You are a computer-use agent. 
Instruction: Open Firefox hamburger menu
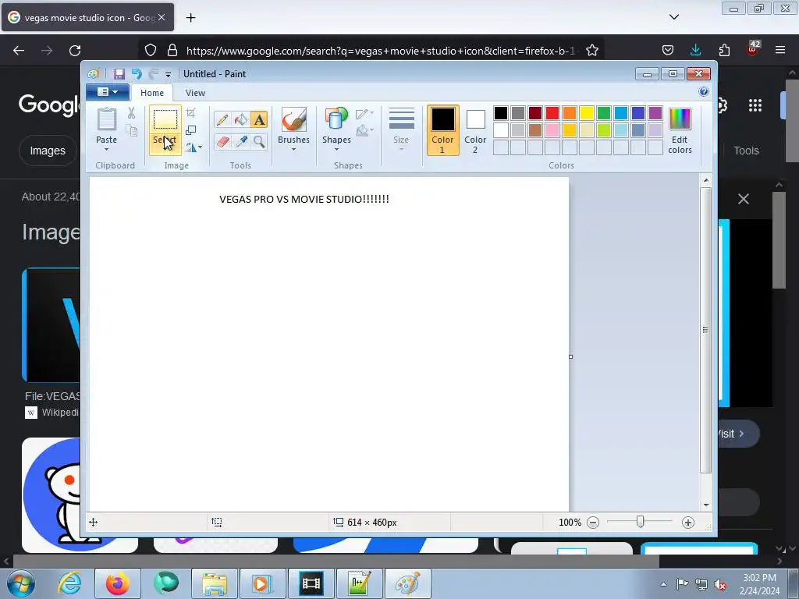pyautogui.click(x=780, y=50)
